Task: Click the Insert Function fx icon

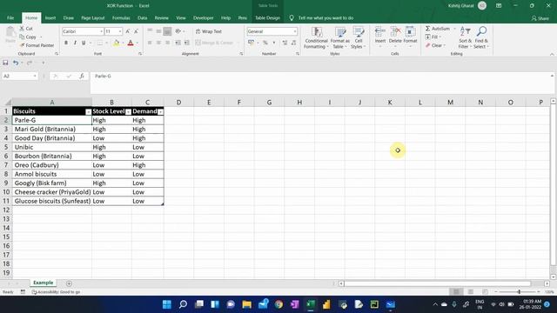Action: (82, 76)
